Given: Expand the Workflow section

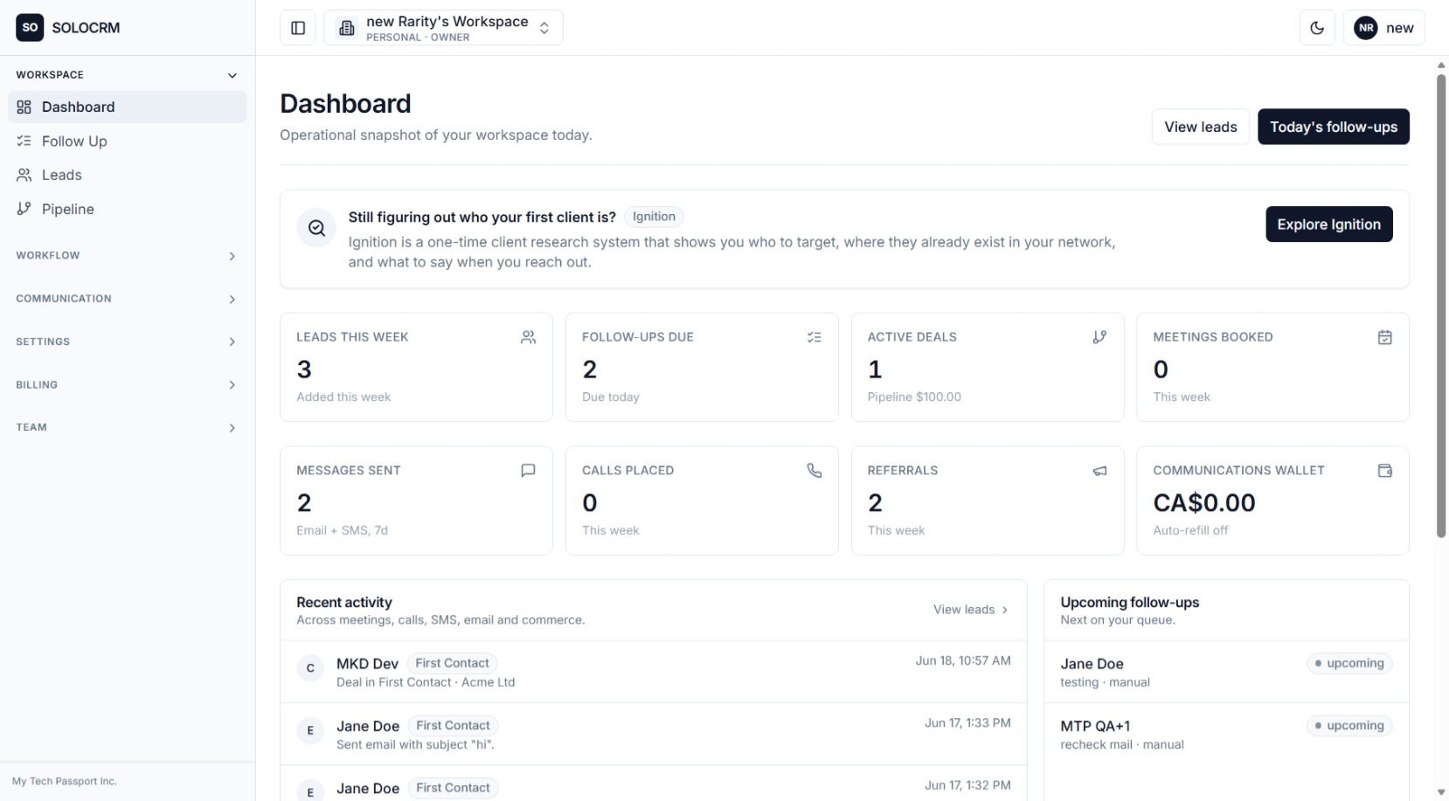Looking at the screenshot, I should coord(128,256).
